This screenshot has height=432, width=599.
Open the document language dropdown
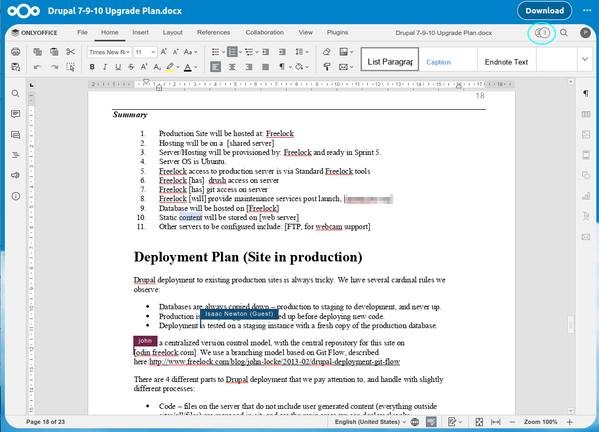(370, 422)
